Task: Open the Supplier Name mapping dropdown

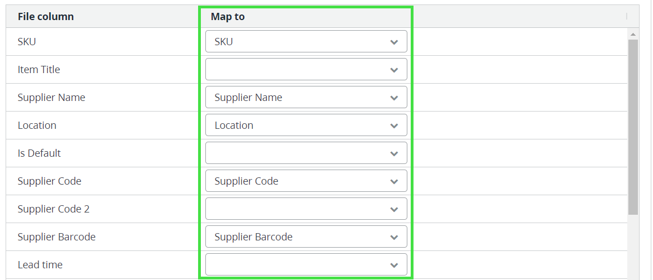Action: coord(306,98)
